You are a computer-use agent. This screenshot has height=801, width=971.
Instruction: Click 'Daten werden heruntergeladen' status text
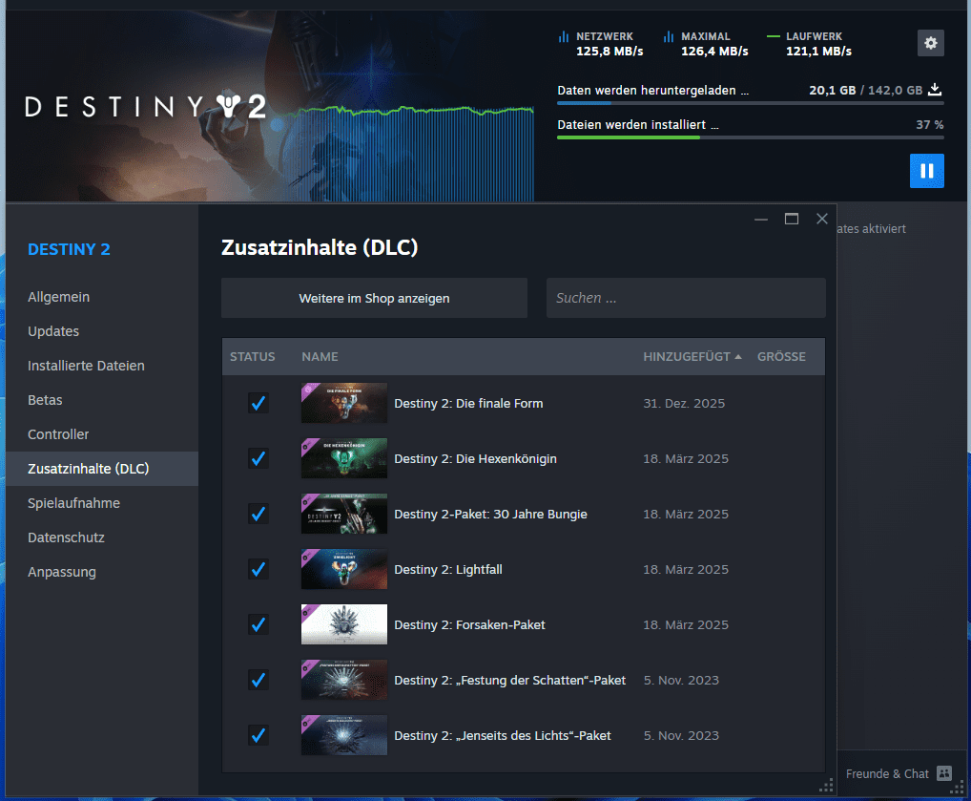coord(652,91)
